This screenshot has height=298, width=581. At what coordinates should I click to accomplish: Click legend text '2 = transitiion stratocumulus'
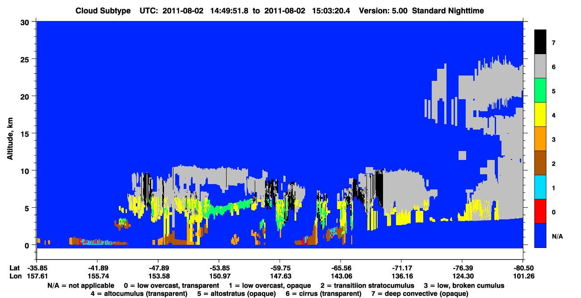point(367,285)
